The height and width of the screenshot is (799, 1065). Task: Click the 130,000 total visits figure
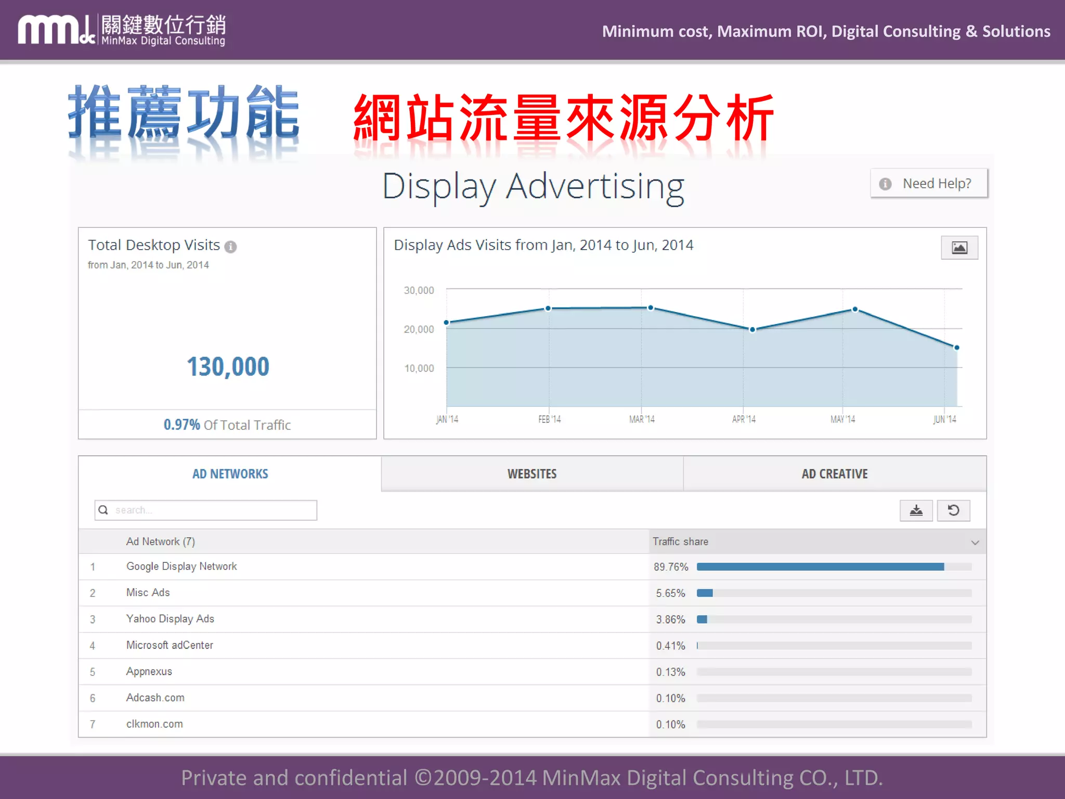pyautogui.click(x=228, y=367)
